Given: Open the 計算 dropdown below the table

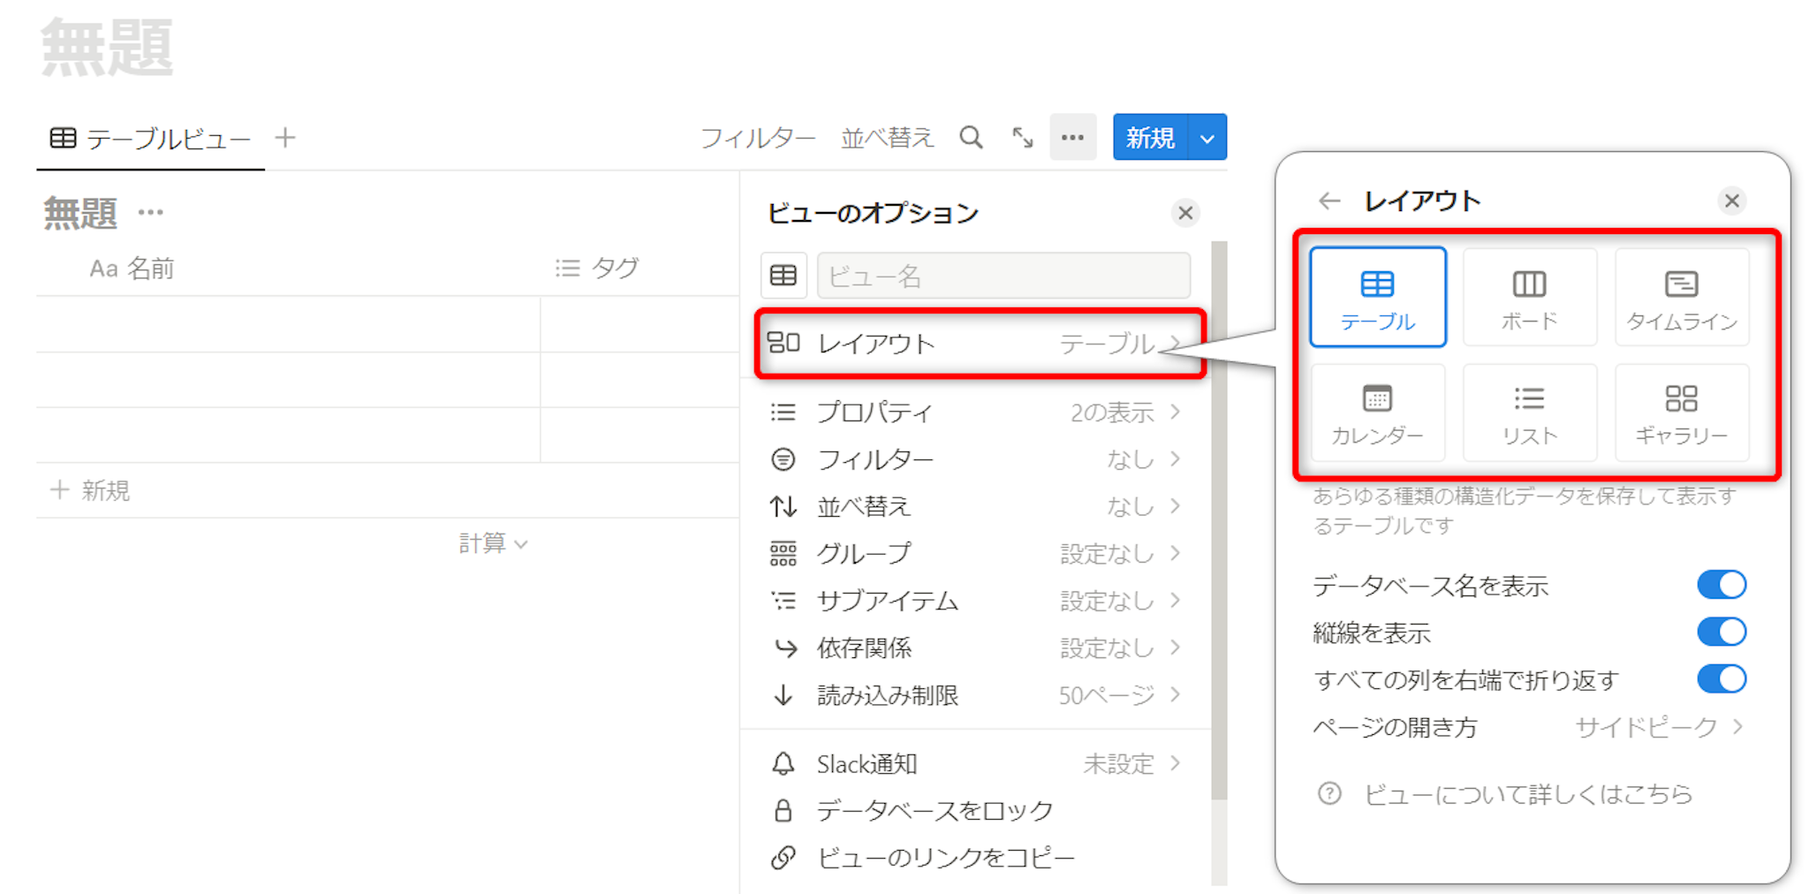Looking at the screenshot, I should 493,543.
